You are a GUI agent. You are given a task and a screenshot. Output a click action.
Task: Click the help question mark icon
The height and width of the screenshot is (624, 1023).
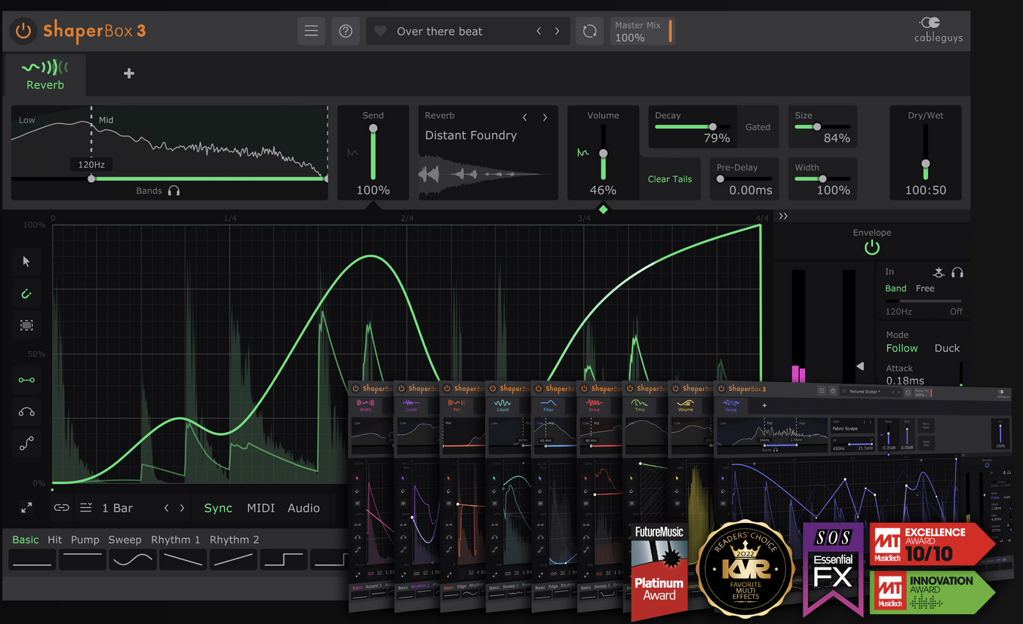click(346, 31)
